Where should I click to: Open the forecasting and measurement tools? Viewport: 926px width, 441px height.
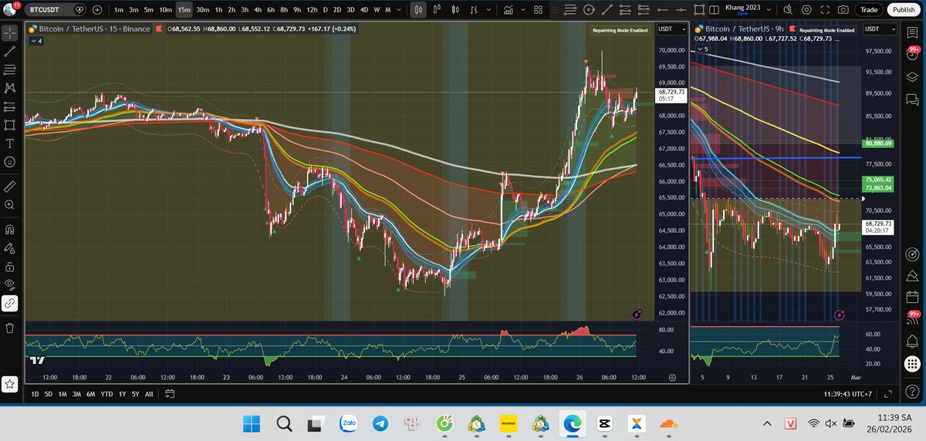click(x=10, y=107)
